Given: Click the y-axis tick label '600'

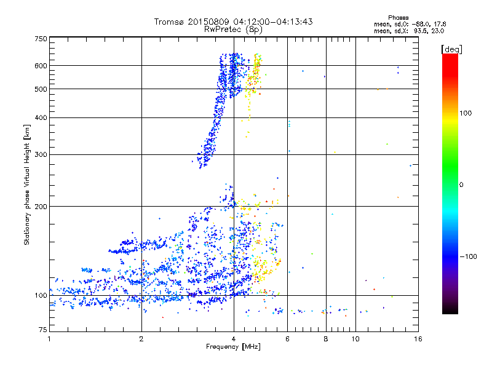Looking at the screenshot, I should point(41,66).
